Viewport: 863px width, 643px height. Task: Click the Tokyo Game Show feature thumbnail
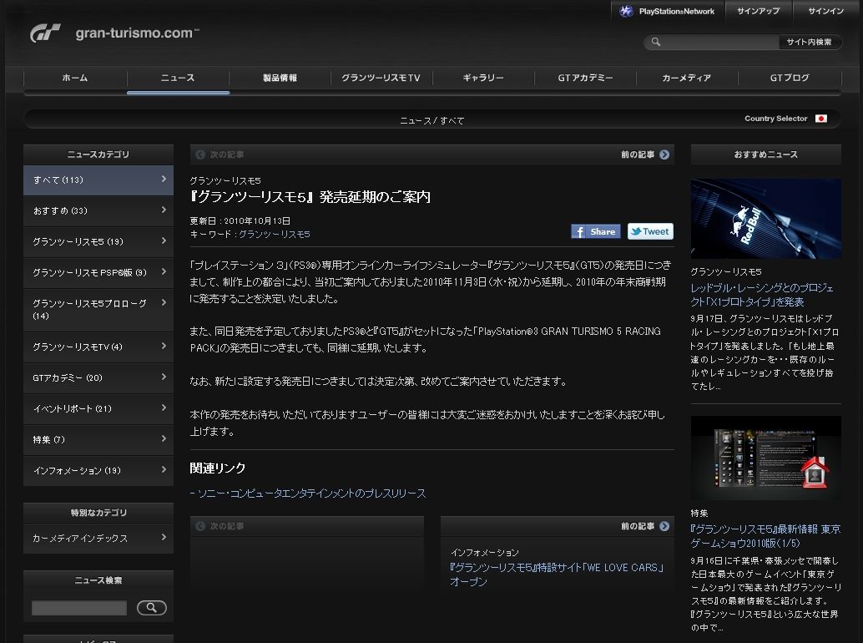(x=765, y=458)
